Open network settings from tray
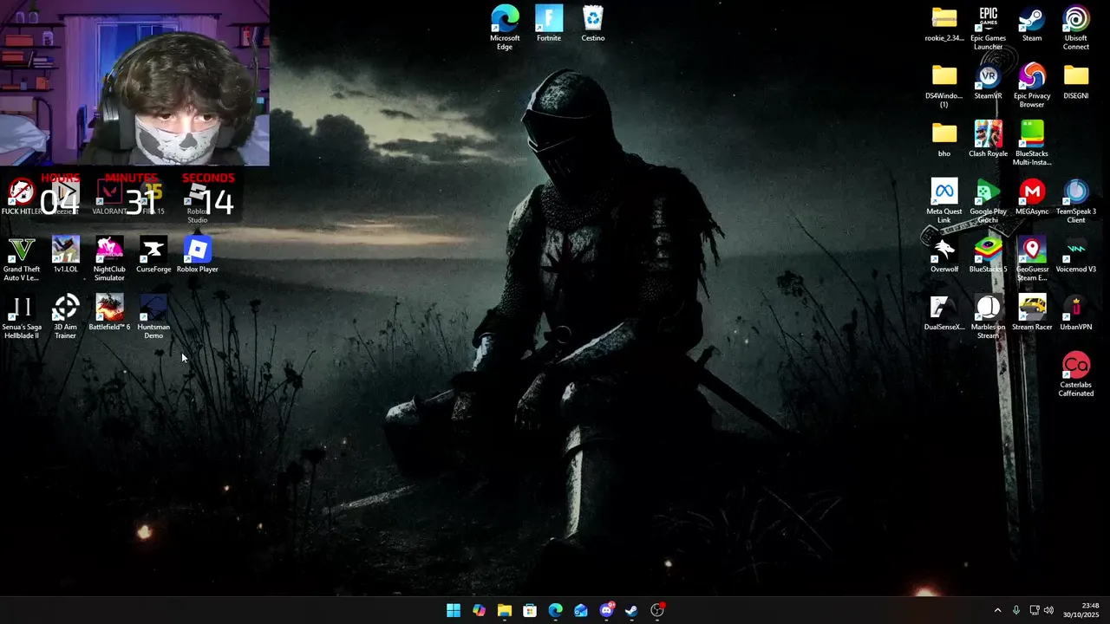This screenshot has height=624, width=1110. [1035, 610]
